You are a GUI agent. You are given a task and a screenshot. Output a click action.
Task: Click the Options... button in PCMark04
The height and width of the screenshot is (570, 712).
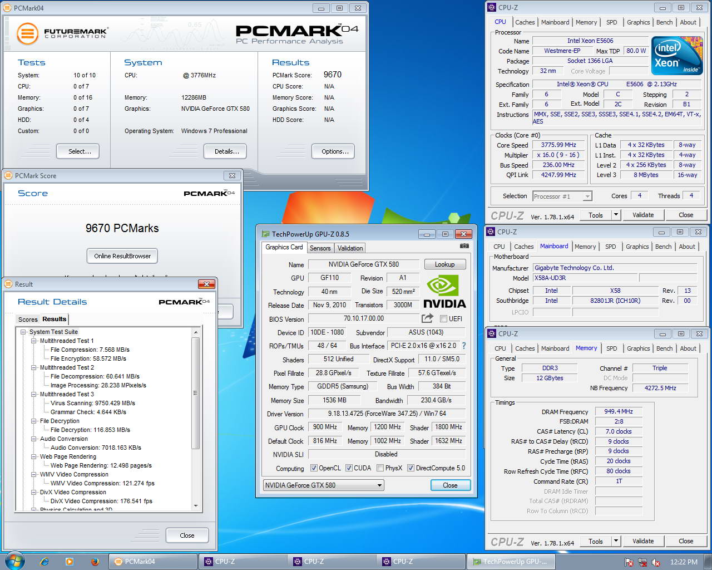pos(333,151)
